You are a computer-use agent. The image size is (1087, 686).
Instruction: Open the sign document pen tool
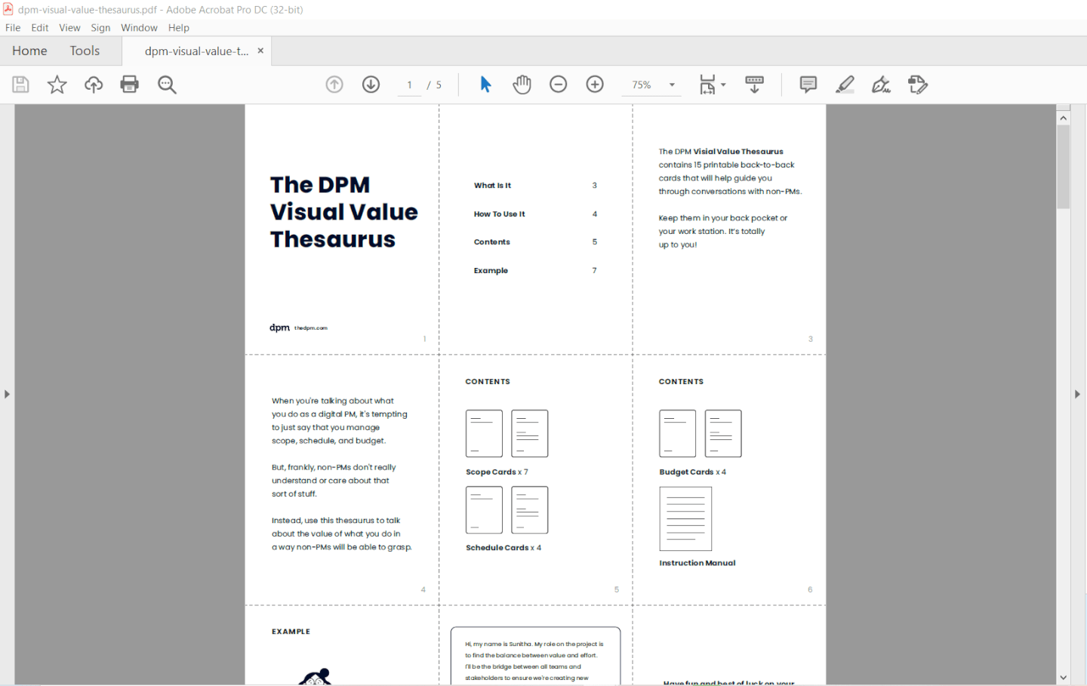(x=881, y=85)
